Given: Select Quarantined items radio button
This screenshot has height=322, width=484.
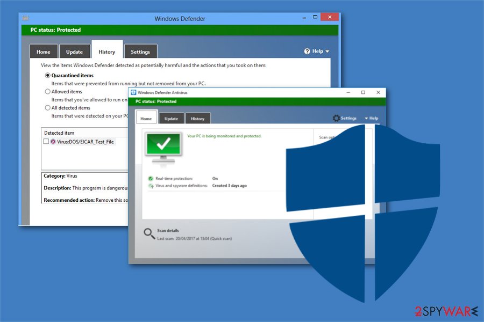Looking at the screenshot, I should pyautogui.click(x=47, y=75).
